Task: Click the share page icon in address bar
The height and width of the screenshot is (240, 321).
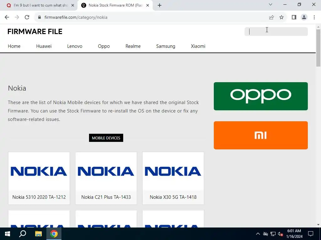Action: click(x=271, y=17)
